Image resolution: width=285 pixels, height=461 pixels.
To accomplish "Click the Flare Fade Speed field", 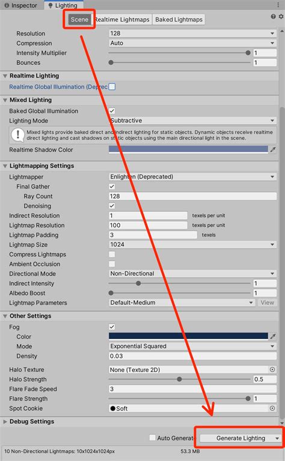I will click(192, 389).
